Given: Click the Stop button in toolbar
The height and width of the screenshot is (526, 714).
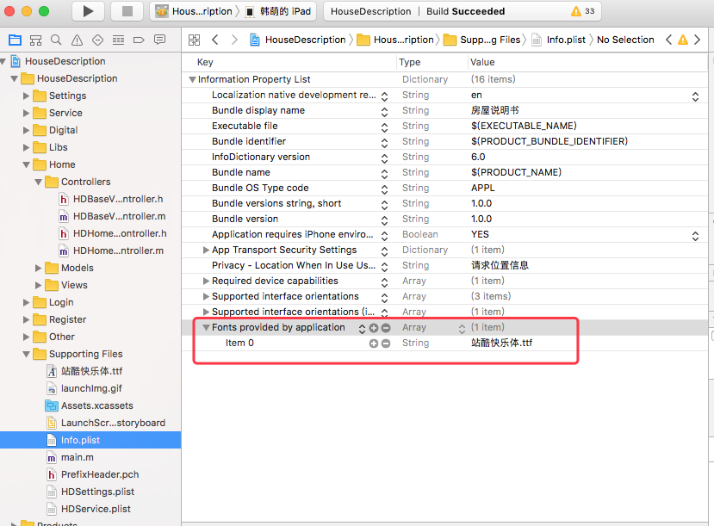Looking at the screenshot, I should coord(127,11).
